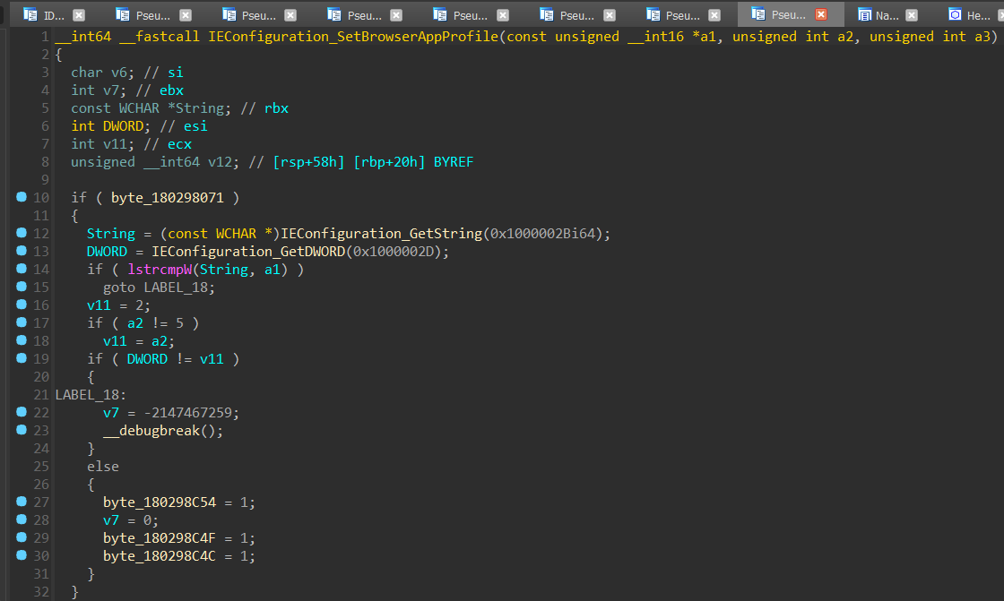Image resolution: width=1004 pixels, height=601 pixels.
Task: Click the __fastcall keyword
Action: 160,37
